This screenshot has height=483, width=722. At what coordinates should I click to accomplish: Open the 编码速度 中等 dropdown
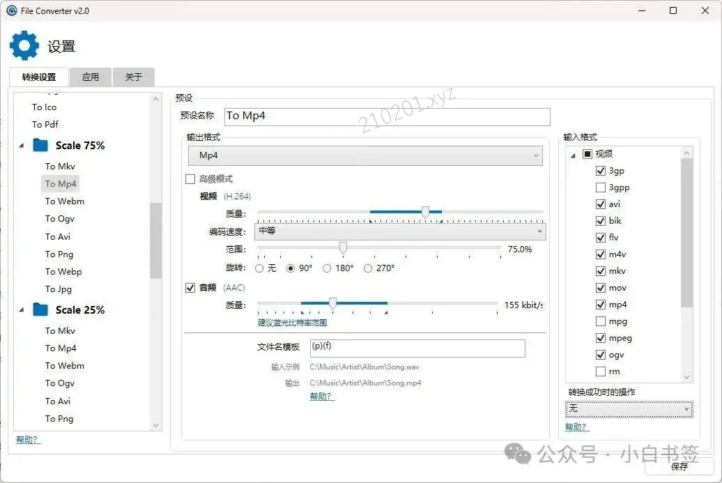click(400, 231)
